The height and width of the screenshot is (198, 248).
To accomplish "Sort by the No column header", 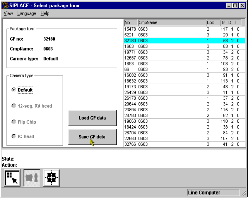I will [x=131, y=23].
